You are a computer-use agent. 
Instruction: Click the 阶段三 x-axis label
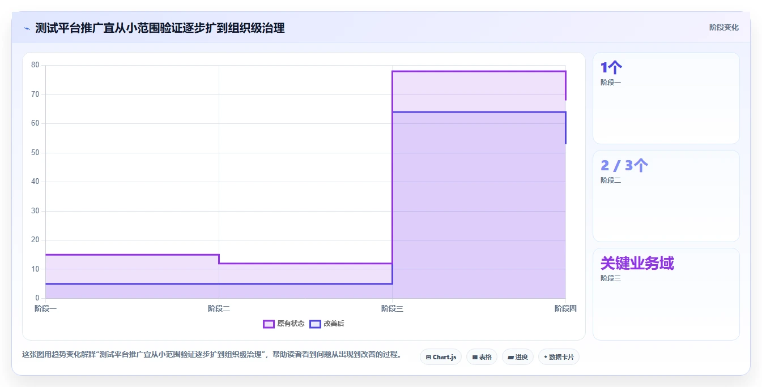pos(392,308)
